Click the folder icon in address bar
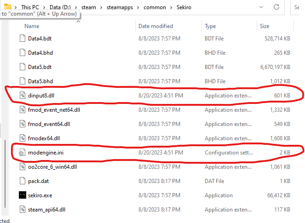This screenshot has width=305, height=223. coord(7,6)
